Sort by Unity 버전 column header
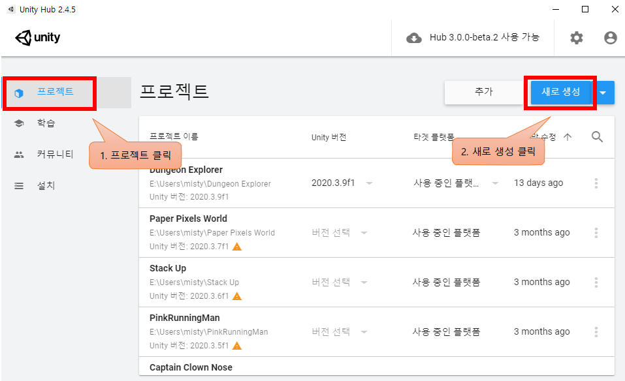The height and width of the screenshot is (381, 625). [329, 138]
